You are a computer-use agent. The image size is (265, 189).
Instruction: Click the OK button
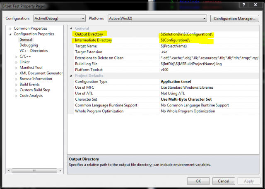click(x=198, y=181)
